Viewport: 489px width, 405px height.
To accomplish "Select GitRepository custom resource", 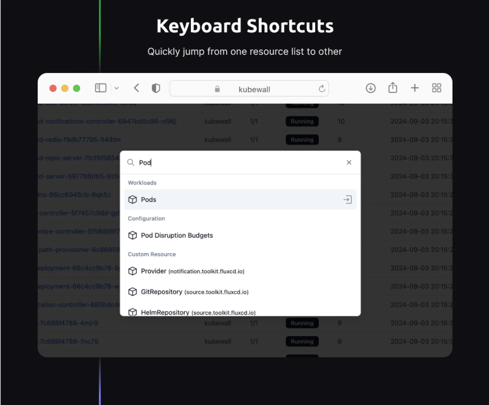I will pyautogui.click(x=194, y=292).
